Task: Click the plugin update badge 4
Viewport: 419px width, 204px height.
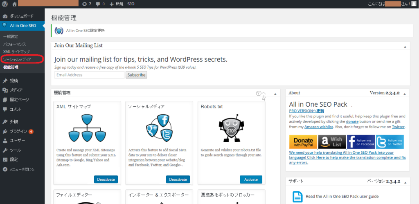Action: [31, 131]
